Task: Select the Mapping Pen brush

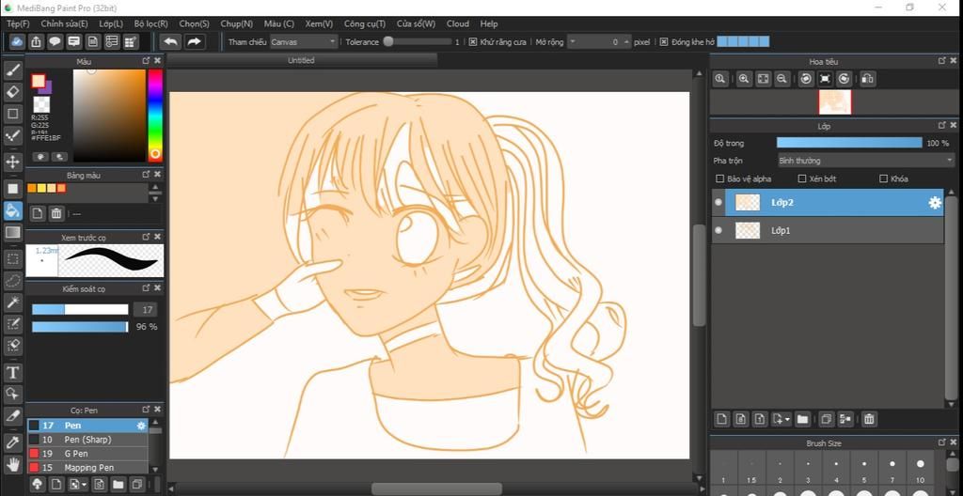Action: [x=87, y=467]
